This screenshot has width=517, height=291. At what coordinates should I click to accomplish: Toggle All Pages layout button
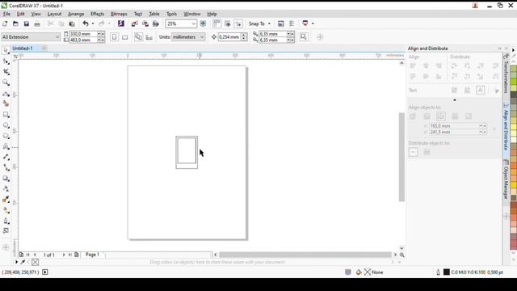coord(138,37)
